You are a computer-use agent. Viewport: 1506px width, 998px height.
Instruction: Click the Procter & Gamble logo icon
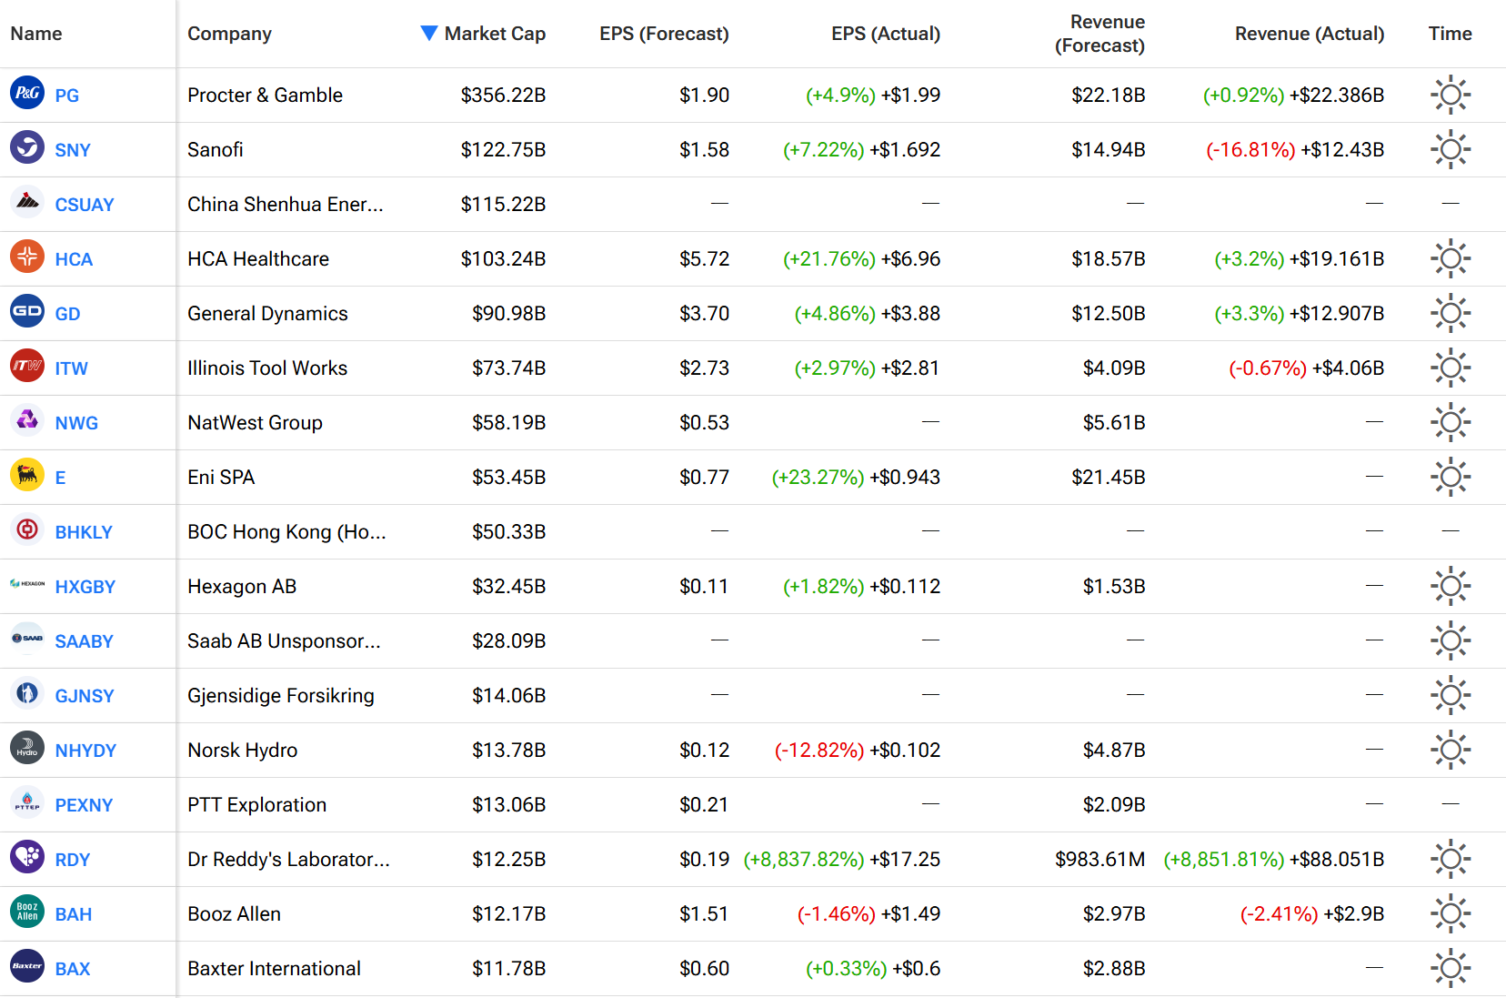click(x=27, y=93)
